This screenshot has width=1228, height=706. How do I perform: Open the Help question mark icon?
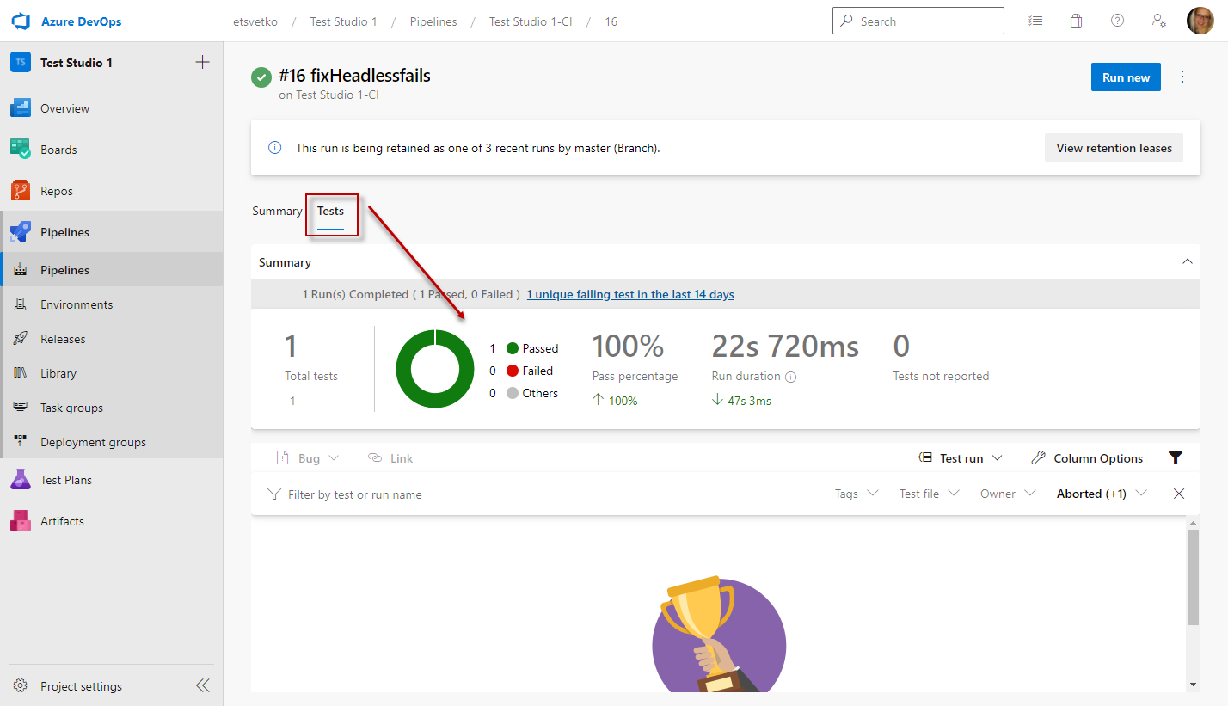[x=1117, y=21]
